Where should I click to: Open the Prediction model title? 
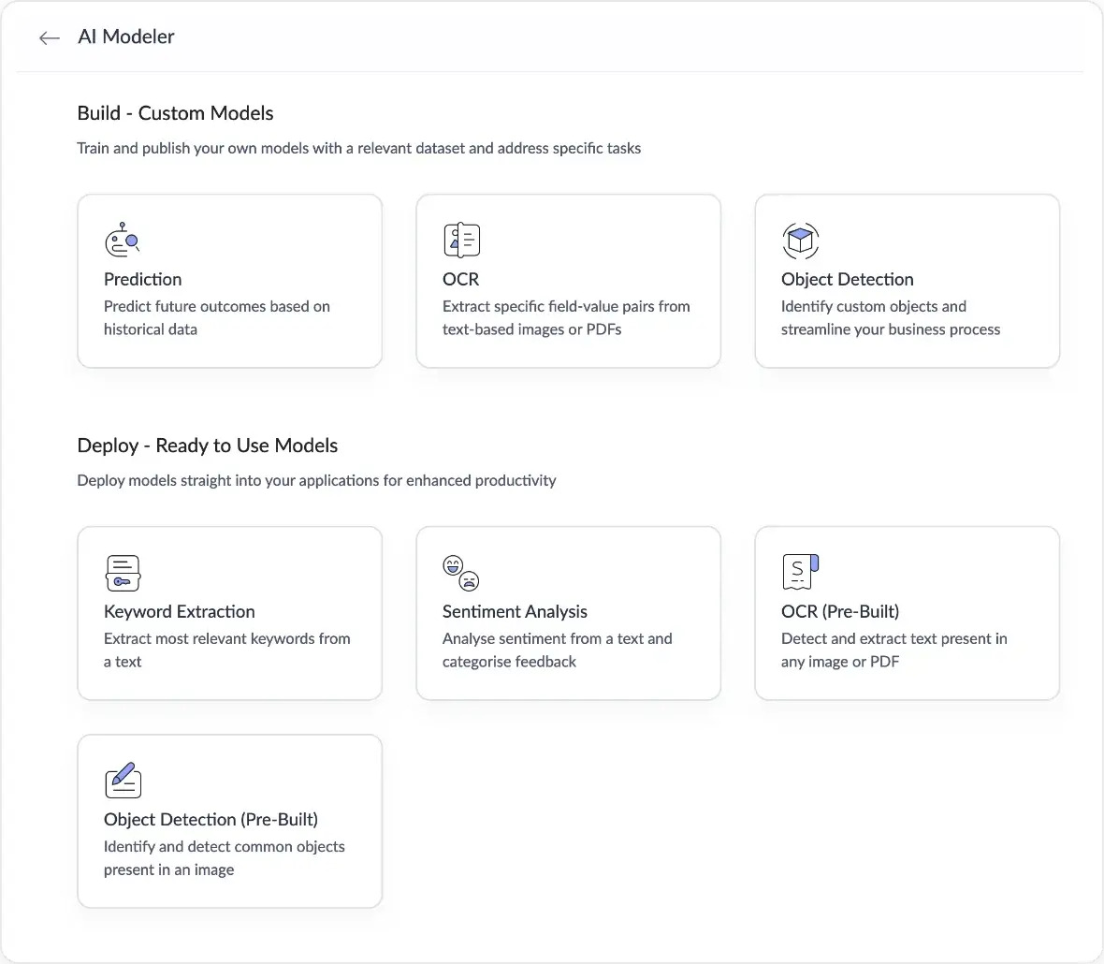(143, 279)
